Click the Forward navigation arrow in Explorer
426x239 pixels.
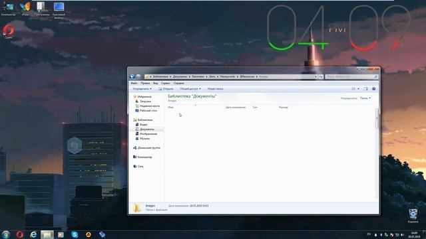[138, 77]
